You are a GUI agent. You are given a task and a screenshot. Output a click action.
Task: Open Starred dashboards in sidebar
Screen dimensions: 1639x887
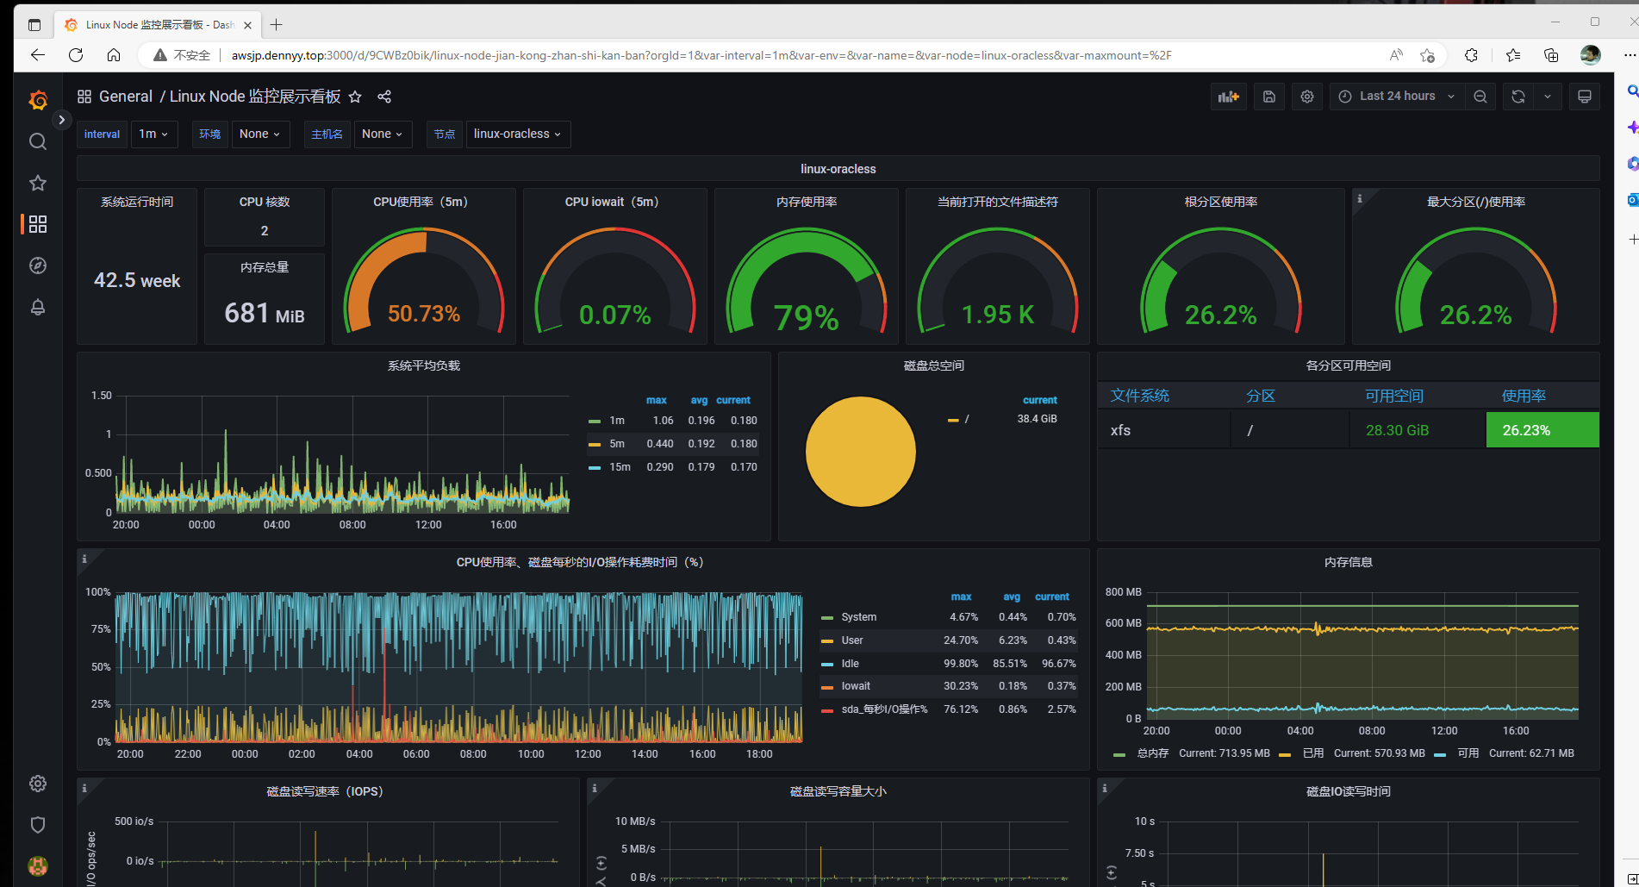coord(38,183)
